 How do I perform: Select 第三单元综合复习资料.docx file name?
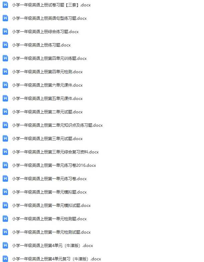55,152
